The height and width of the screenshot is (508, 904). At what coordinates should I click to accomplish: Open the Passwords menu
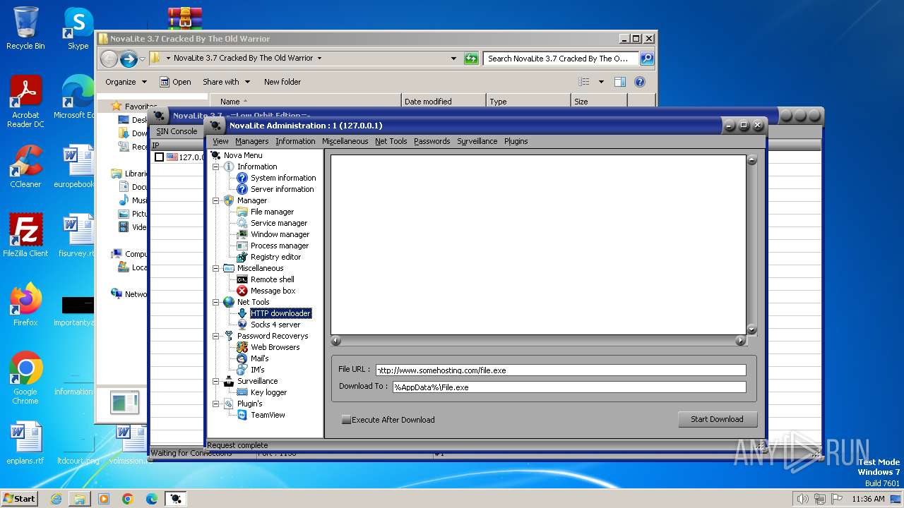[x=432, y=141]
